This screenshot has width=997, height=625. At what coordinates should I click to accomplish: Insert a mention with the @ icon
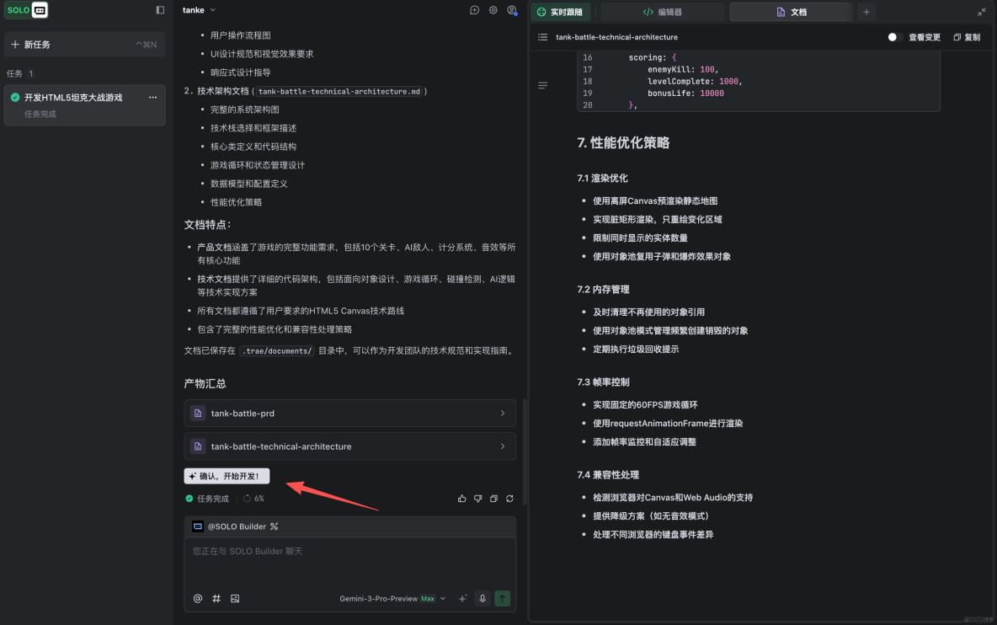(x=198, y=598)
